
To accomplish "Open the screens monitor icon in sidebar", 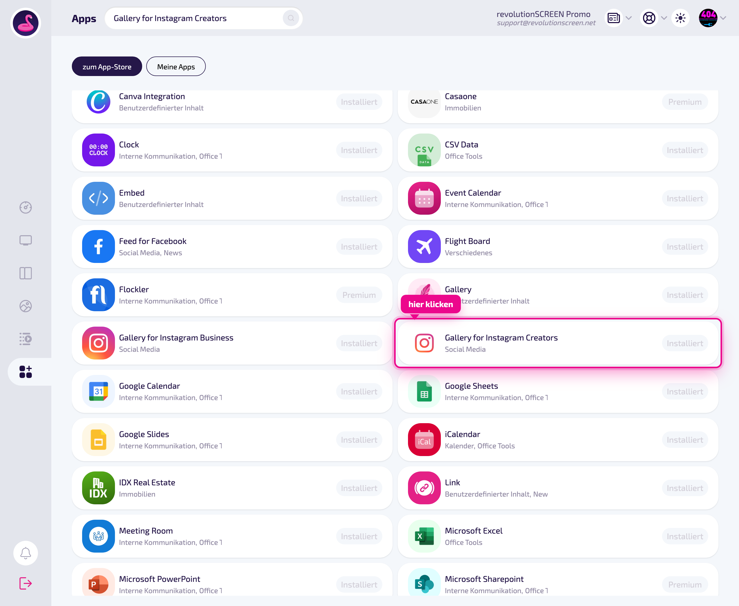I will pos(25,240).
